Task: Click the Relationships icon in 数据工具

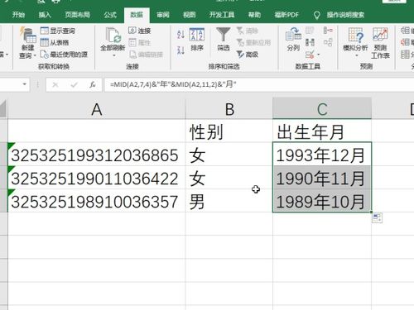Action: pos(328,42)
